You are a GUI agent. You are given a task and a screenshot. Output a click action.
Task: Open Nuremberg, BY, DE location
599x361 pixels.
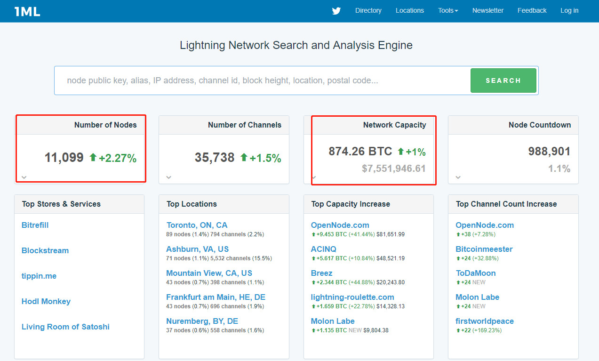click(202, 321)
